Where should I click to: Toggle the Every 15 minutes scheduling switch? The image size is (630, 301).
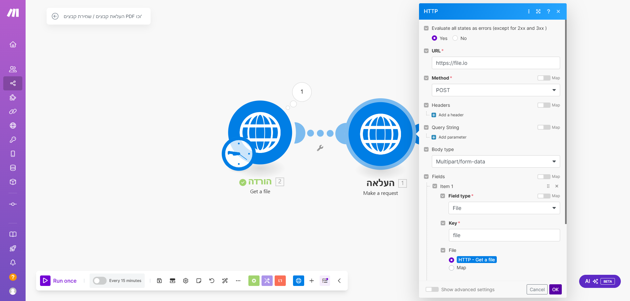coord(100,281)
